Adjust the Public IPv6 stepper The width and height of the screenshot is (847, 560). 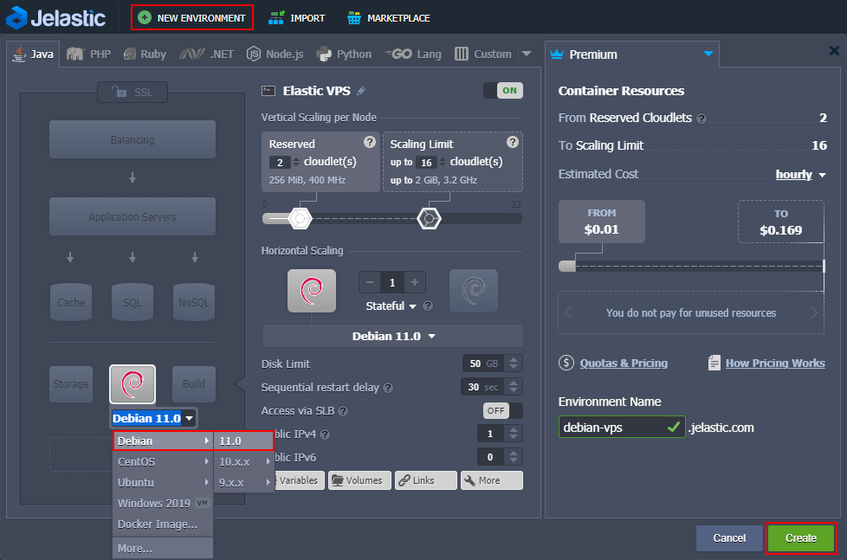[x=514, y=457]
